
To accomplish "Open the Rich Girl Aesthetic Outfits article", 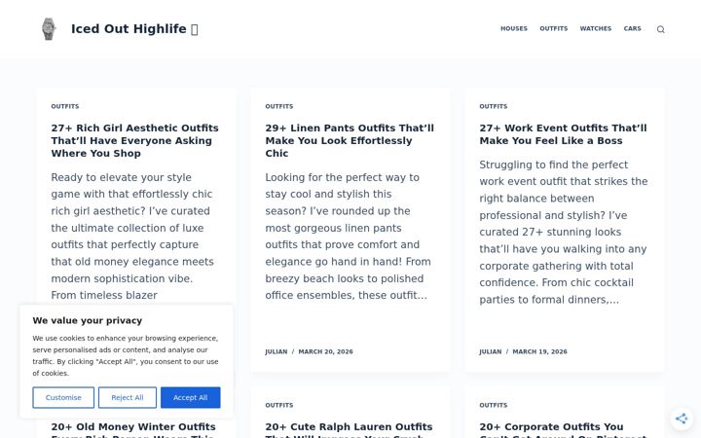I will pyautogui.click(x=134, y=140).
